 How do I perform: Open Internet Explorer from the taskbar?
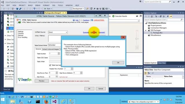coord(63,101)
